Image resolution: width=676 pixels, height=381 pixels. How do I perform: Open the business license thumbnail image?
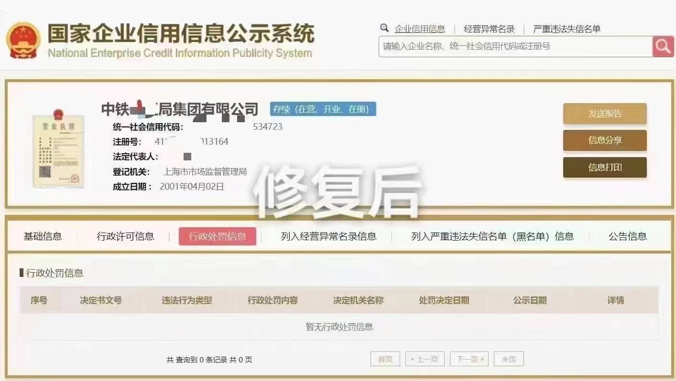coord(58,148)
